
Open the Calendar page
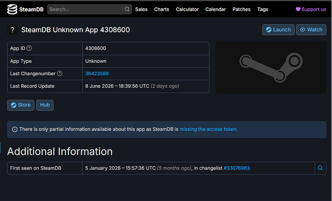(x=216, y=9)
